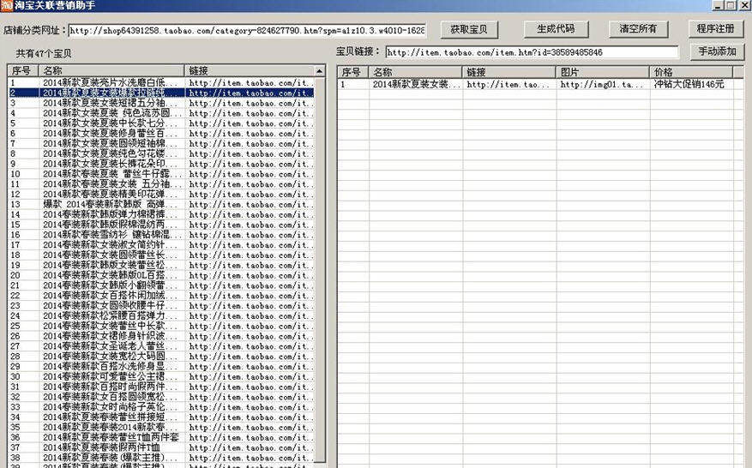The height and width of the screenshot is (468, 752).
Task: Select row 10 2014新款春装夏装 蕾丝牛仔露
Action: [161, 174]
